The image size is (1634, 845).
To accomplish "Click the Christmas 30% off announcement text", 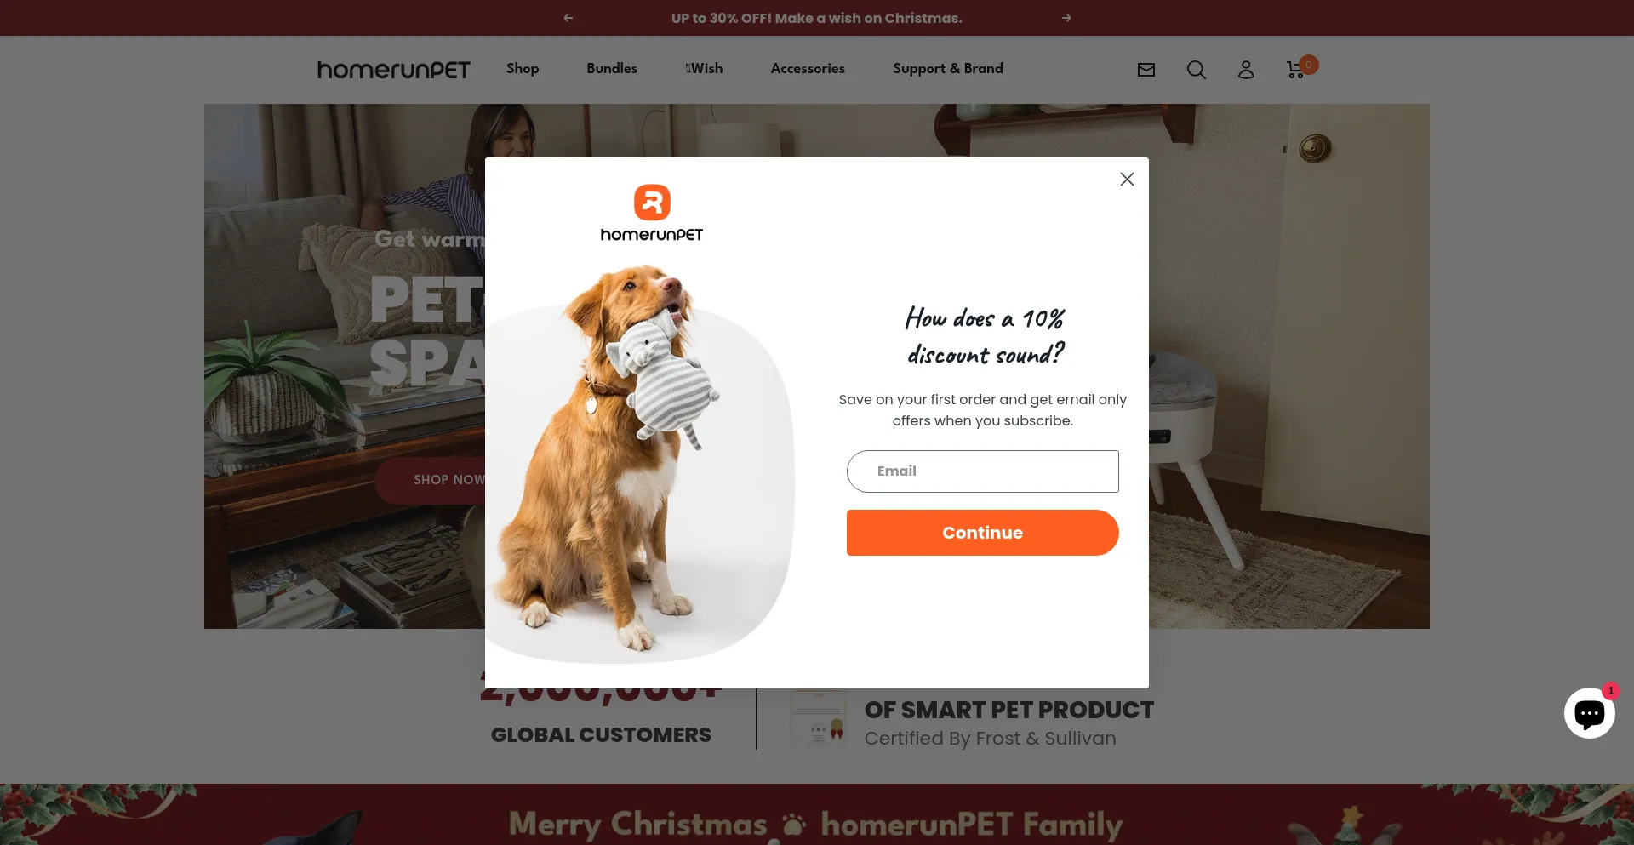I will pos(816,18).
